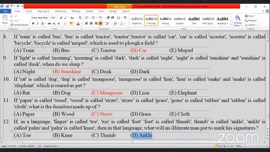Image resolution: width=270 pixels, height=152 pixels.
Task: Open the File tab
Action: [x=5, y=11]
